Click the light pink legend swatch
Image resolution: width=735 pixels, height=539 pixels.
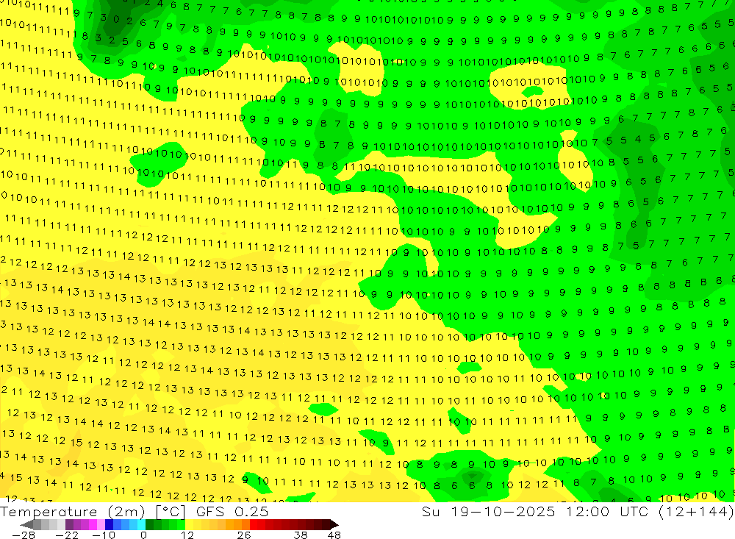click(x=101, y=524)
